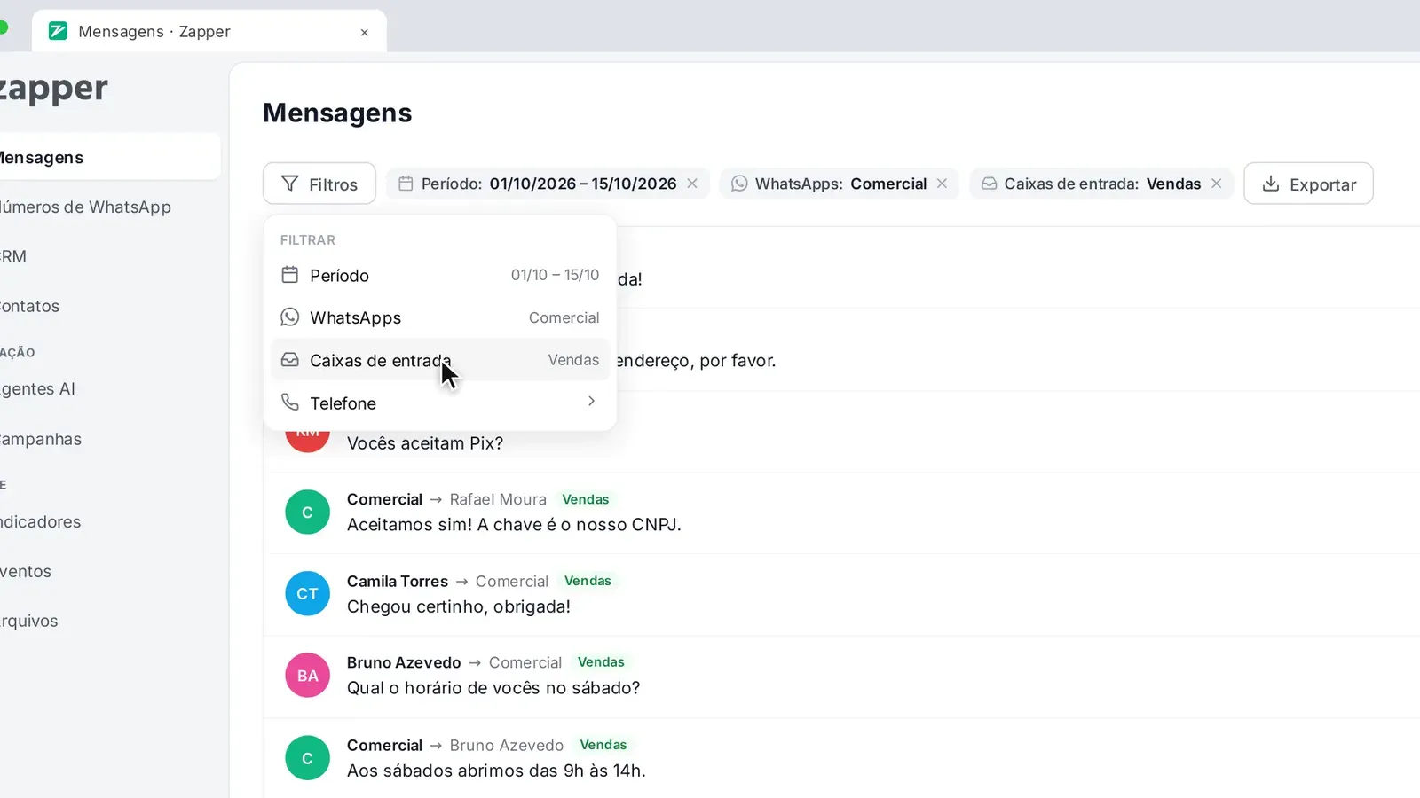Click the Zapper favicon in browser tab

pos(58,31)
